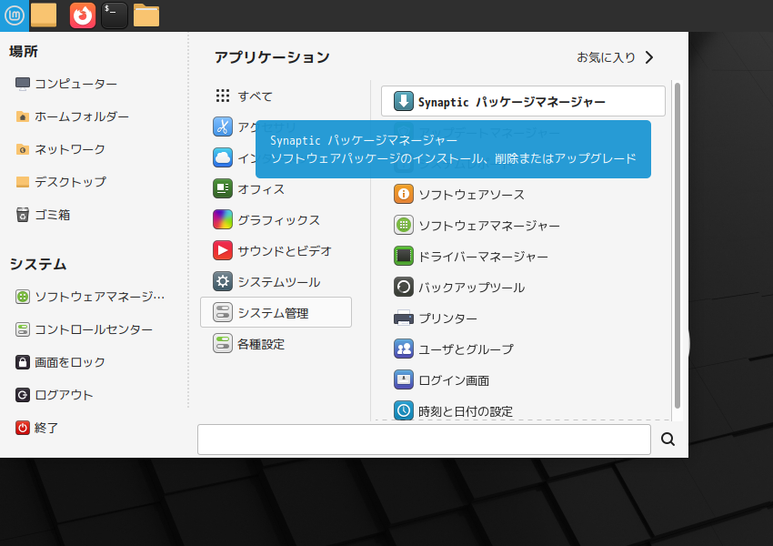Select the サウンドとビデオ category

[x=284, y=250]
